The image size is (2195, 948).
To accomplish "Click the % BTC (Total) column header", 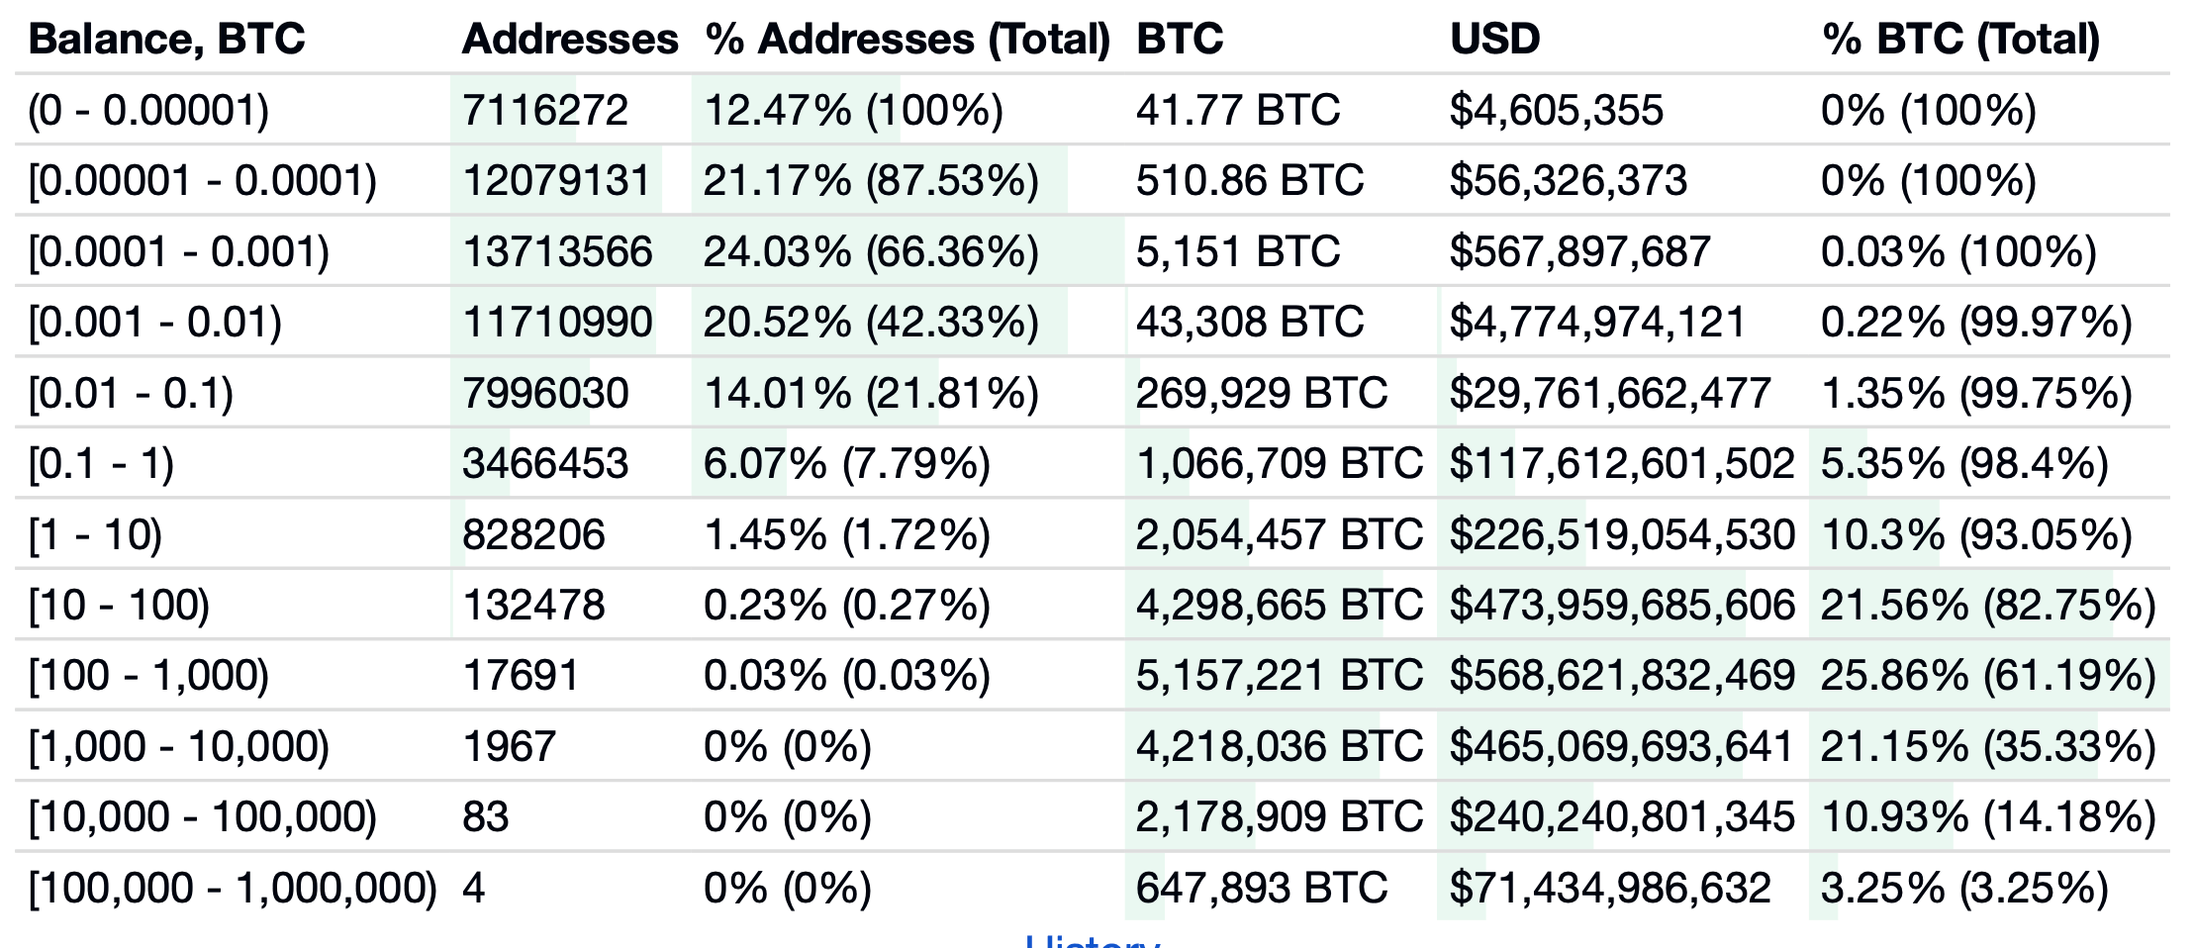I will (1959, 40).
